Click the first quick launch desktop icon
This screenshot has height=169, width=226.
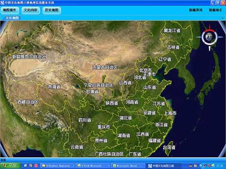pyautogui.click(x=25, y=165)
